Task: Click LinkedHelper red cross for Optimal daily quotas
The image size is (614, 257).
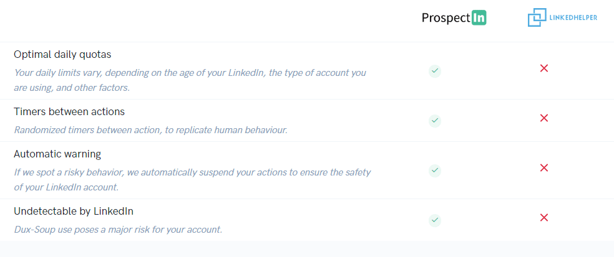Action: coord(543,68)
